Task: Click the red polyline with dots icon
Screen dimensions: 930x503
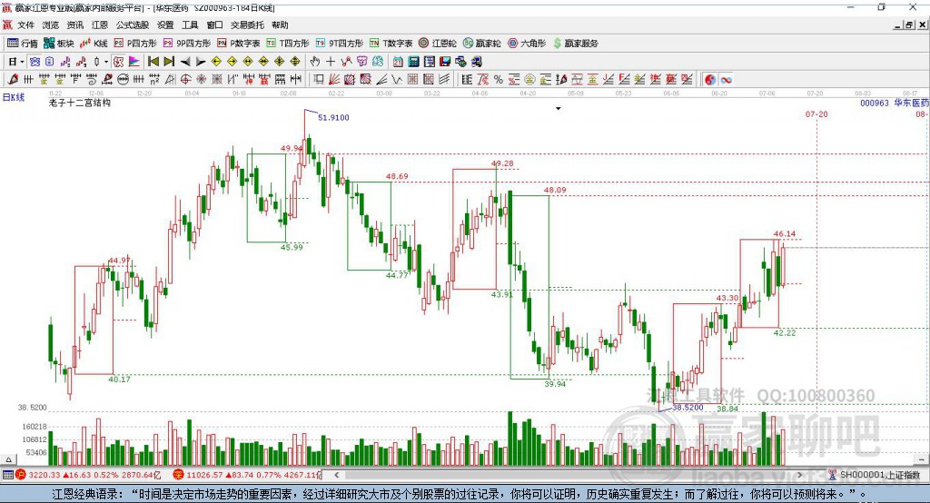Action: point(346,62)
